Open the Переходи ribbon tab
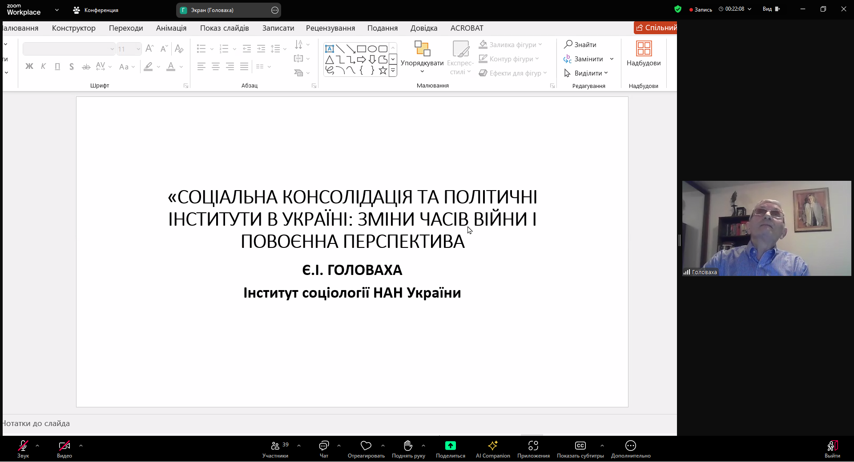 click(x=126, y=28)
